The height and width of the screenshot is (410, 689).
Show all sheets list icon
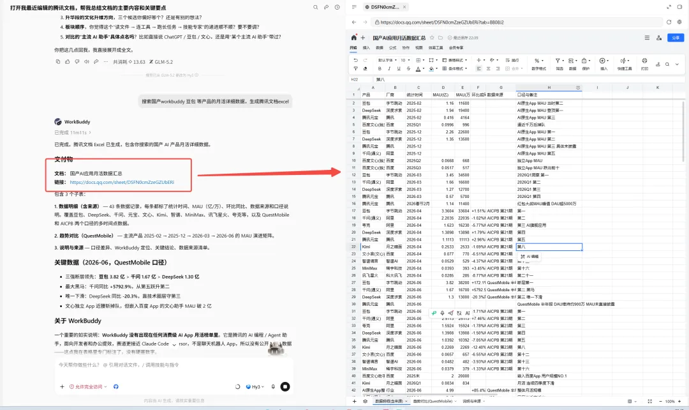coord(365,401)
